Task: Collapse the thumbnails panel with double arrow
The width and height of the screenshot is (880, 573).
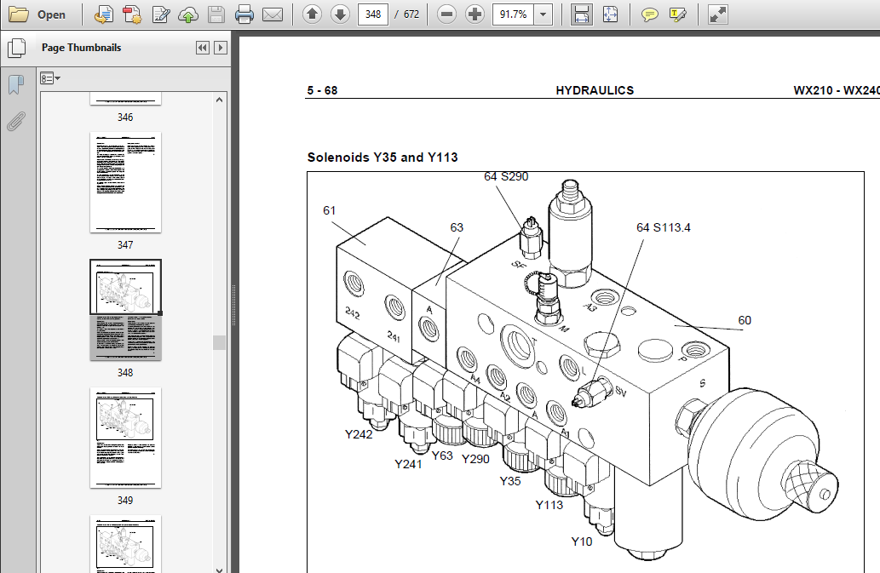Action: pyautogui.click(x=203, y=49)
